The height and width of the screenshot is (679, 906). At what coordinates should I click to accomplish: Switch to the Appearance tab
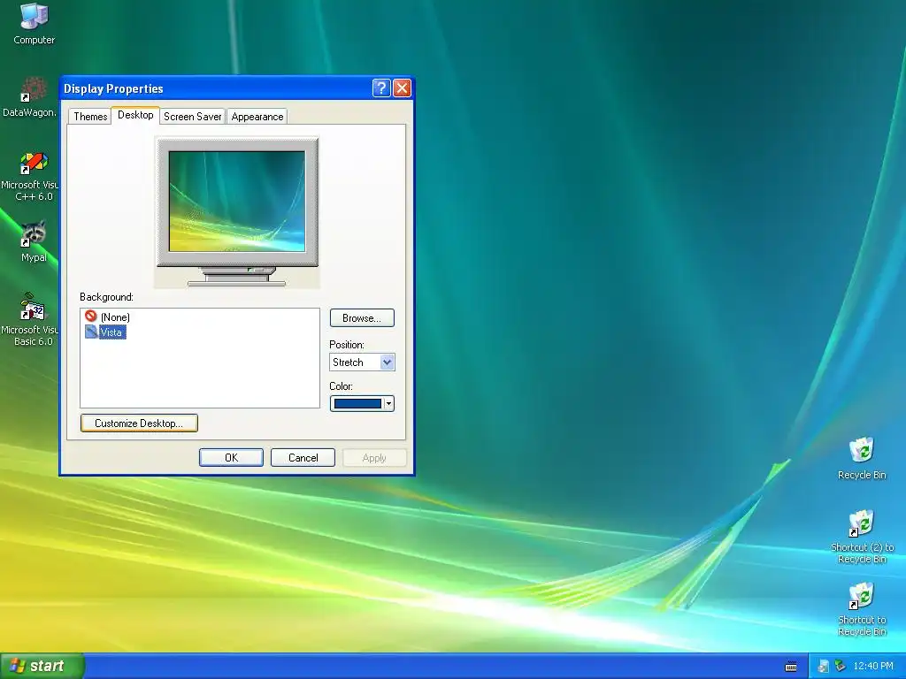tap(257, 116)
